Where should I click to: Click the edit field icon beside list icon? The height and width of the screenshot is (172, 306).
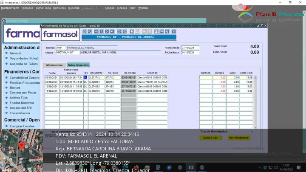point(161,31)
